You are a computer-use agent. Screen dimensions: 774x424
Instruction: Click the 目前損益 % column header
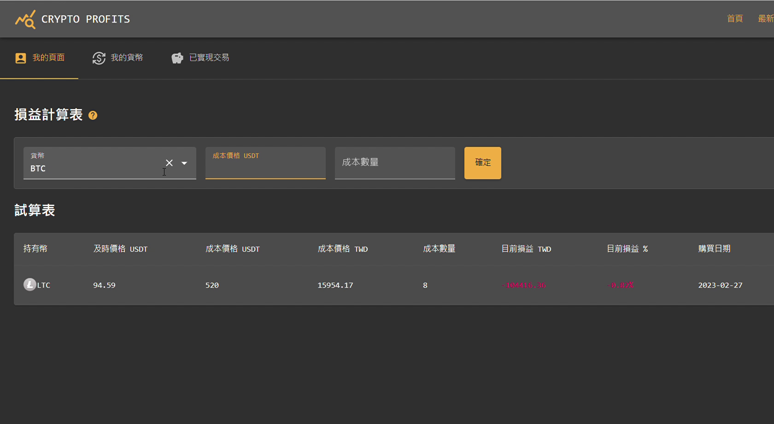click(627, 249)
